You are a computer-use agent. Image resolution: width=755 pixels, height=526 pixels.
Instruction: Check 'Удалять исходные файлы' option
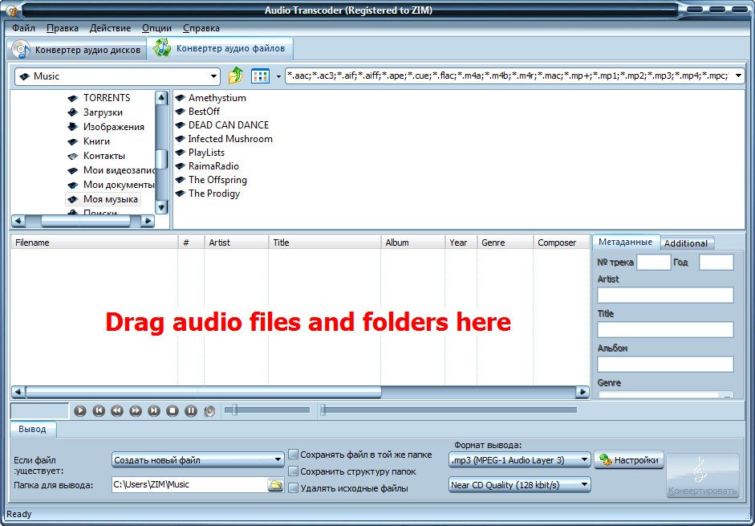[294, 488]
